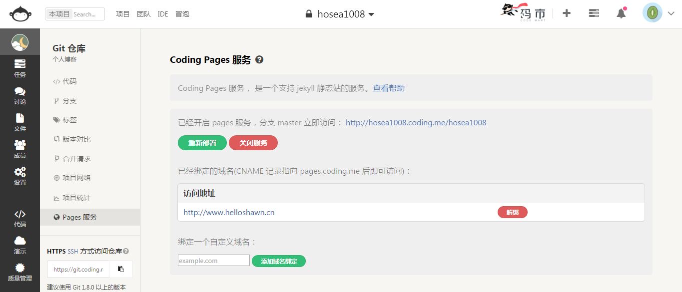The height and width of the screenshot is (292, 682).
Task: Open the 项目 top menu
Action: click(123, 14)
